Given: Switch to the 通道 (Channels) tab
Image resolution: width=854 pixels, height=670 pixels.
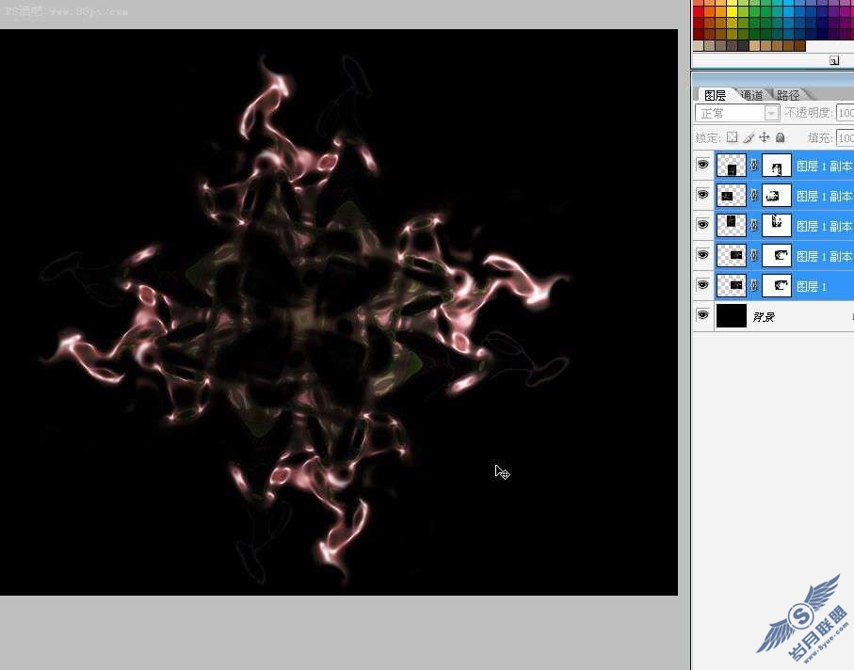Looking at the screenshot, I should pyautogui.click(x=752, y=95).
